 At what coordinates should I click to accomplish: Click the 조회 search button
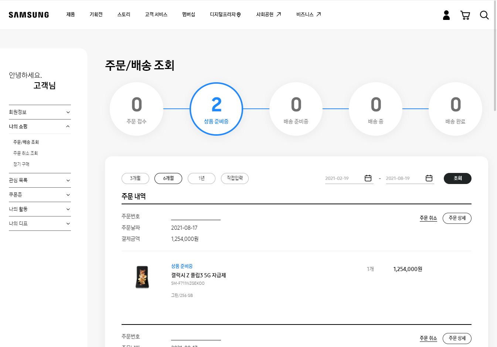pos(457,178)
